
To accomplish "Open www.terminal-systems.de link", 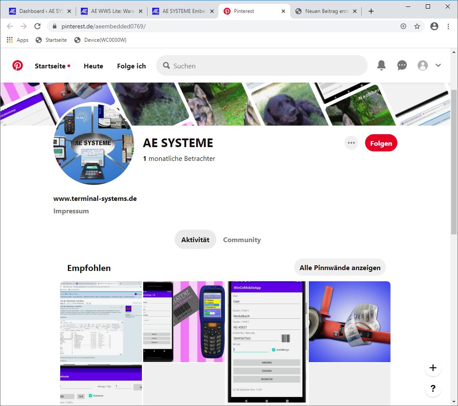I will click(95, 199).
